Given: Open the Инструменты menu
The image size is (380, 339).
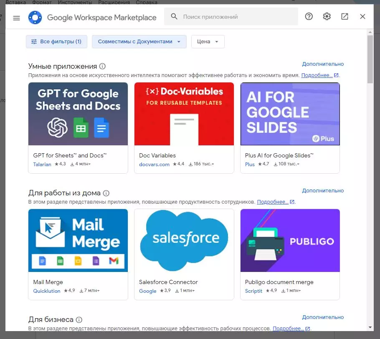Looking at the screenshot, I should tap(75, 2).
